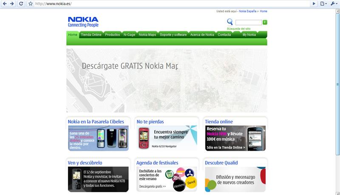Click the Descárgate GRATIS Nokia Maps banner
The width and height of the screenshot is (340, 195).
167,80
